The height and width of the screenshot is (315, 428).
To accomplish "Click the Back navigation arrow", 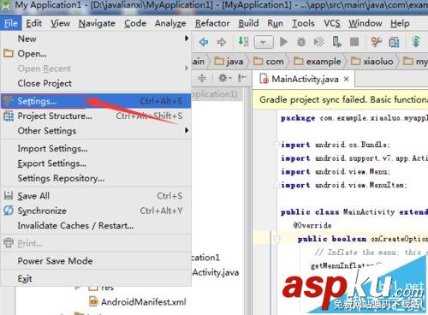I will pyautogui.click(x=204, y=42).
